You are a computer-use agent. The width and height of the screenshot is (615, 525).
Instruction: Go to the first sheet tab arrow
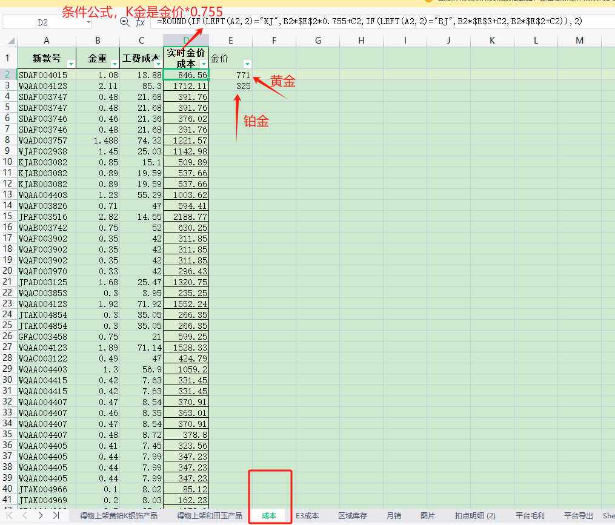point(10,515)
